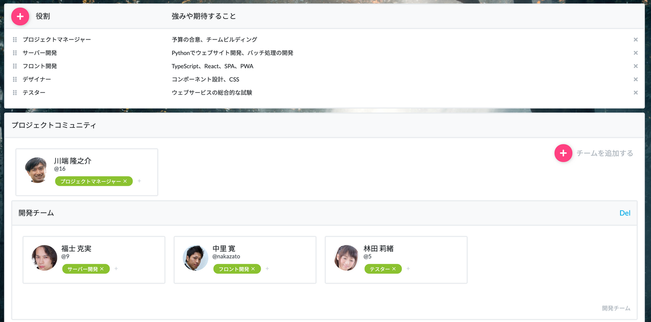Click the gray 開発チーム footer label
The image size is (651, 322).
[x=616, y=308]
